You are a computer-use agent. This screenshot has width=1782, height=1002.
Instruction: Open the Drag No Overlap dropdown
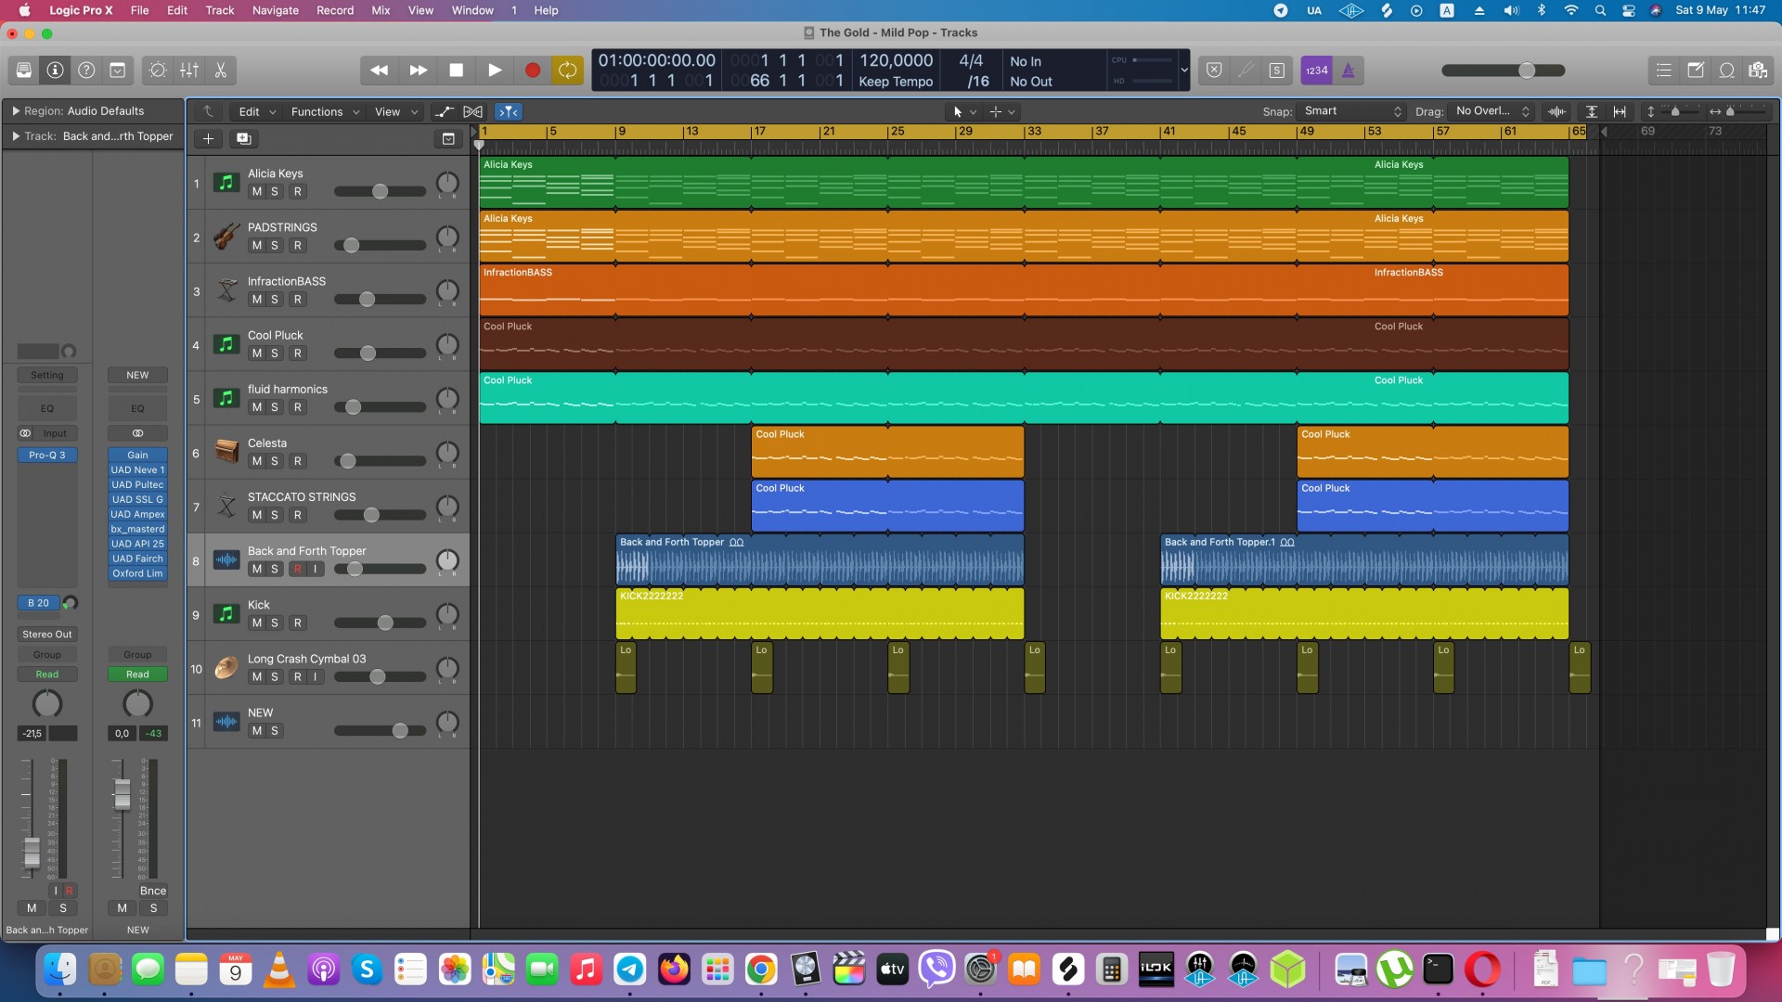point(1491,111)
